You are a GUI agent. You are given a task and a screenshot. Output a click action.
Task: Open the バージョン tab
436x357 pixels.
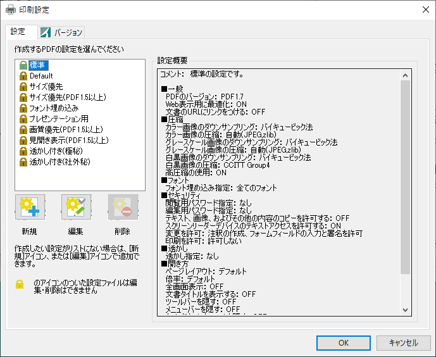click(x=61, y=32)
